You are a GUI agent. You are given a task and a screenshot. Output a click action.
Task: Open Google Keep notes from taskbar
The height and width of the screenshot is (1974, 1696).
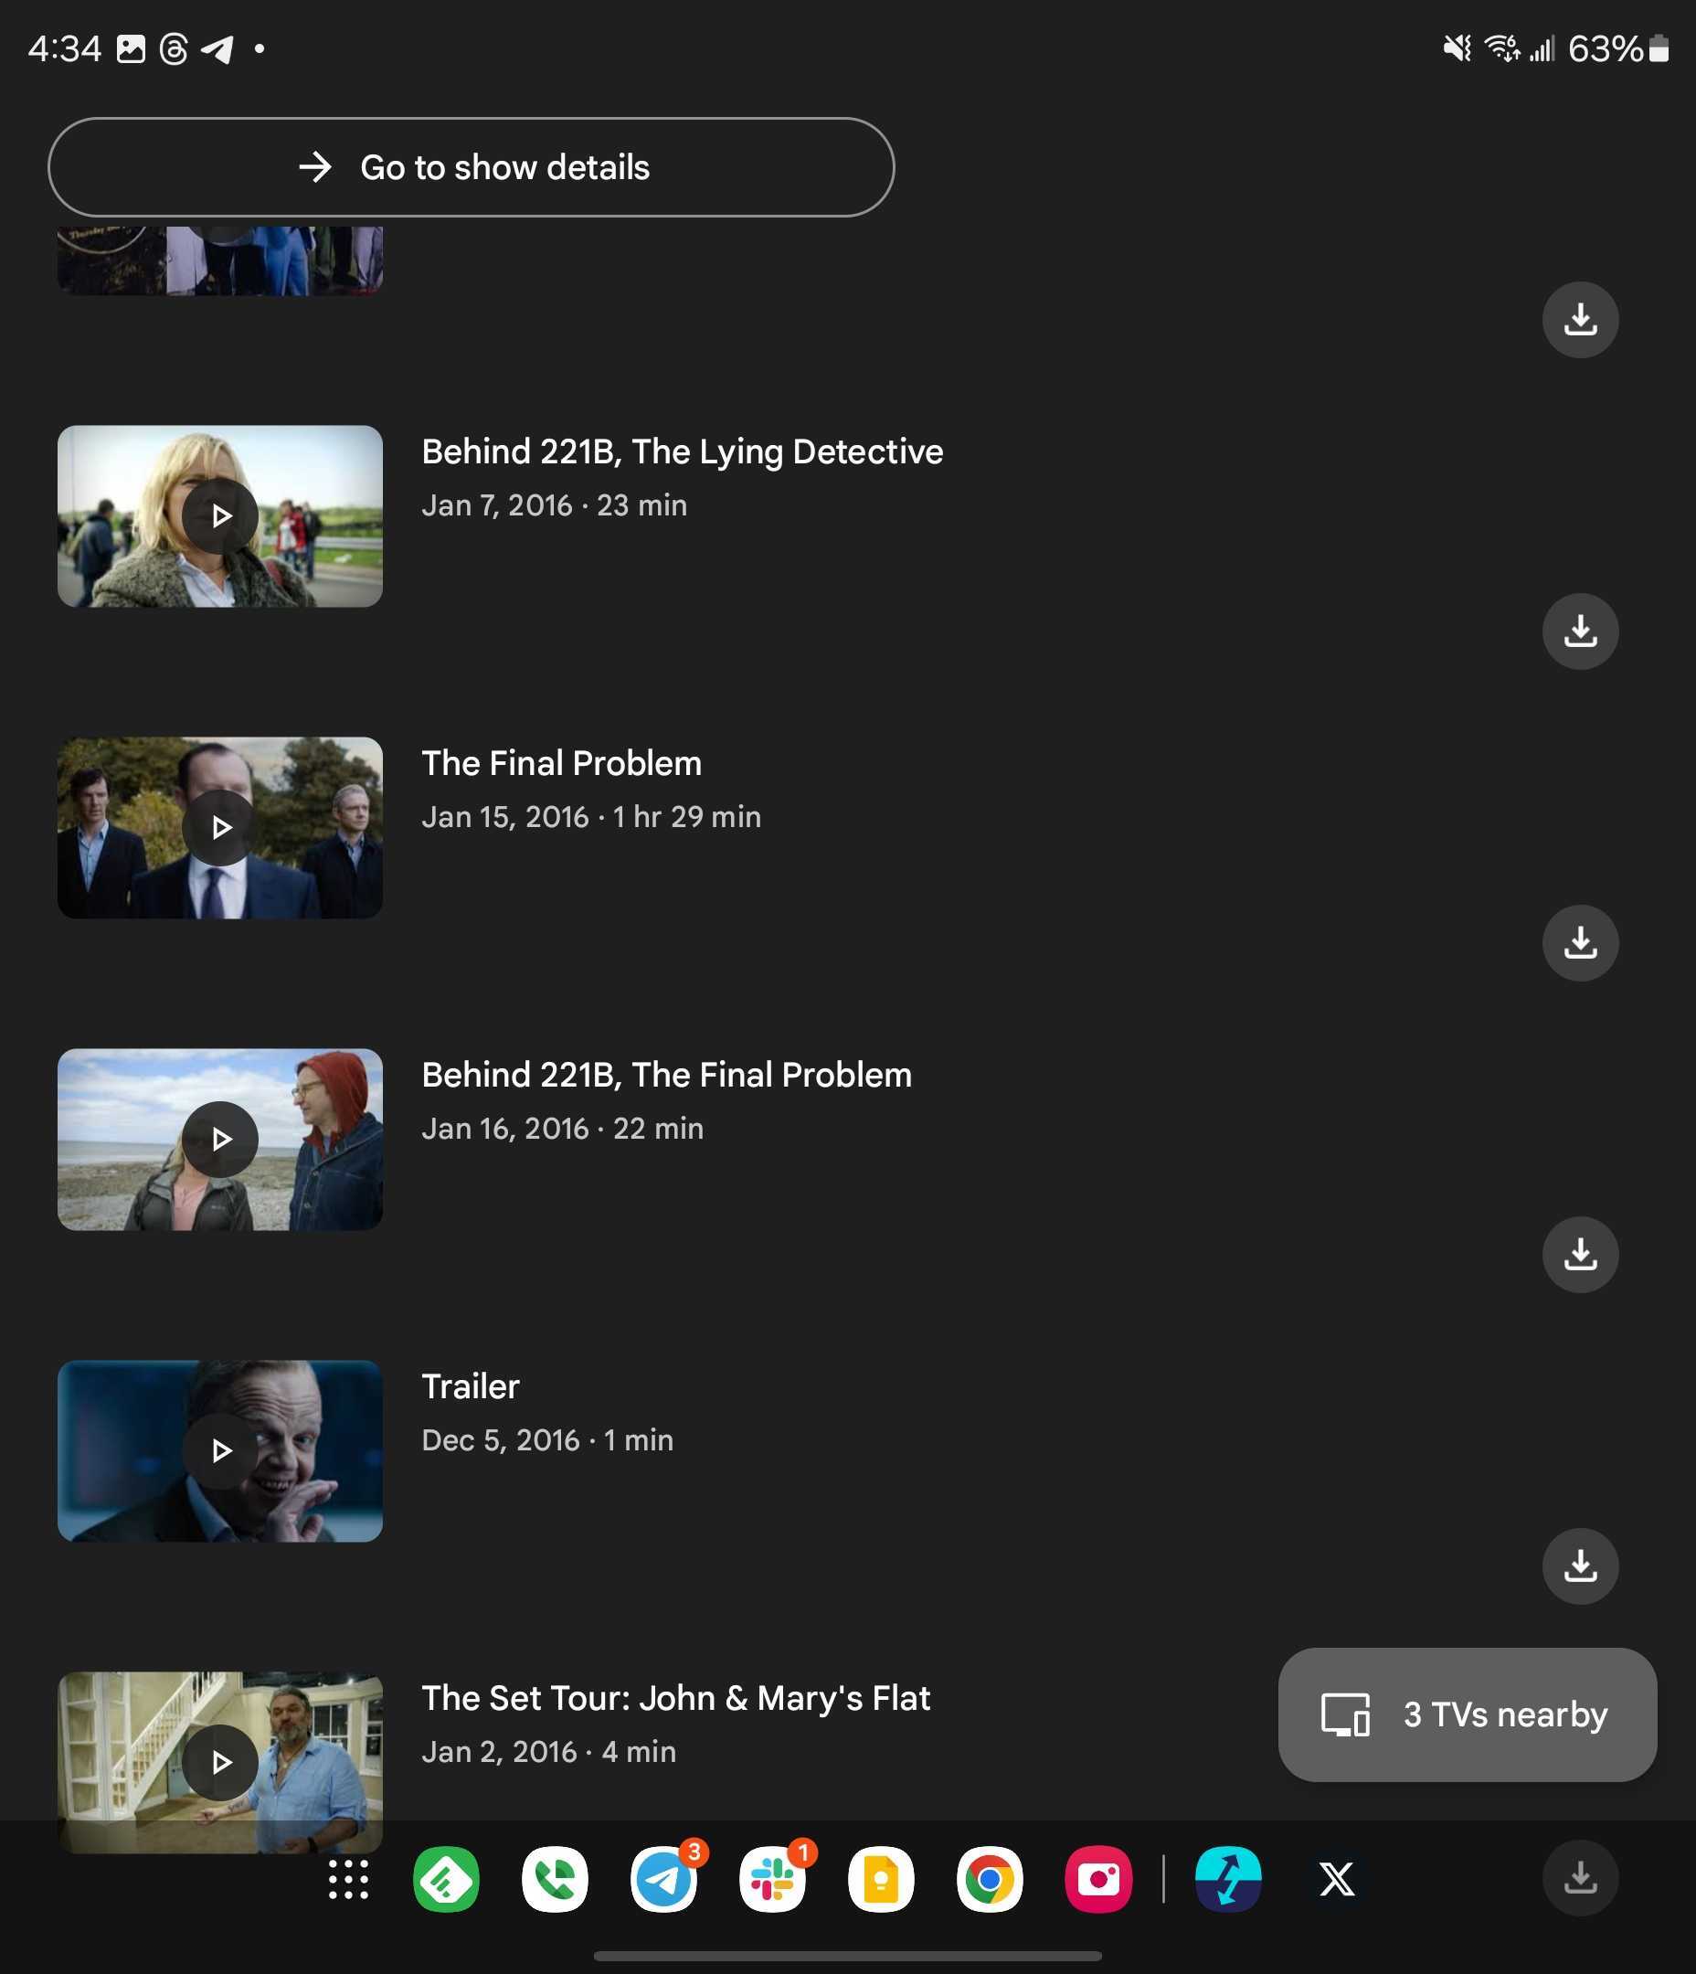coord(880,1880)
